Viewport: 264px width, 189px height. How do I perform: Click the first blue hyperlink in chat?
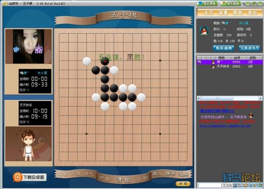217,111
